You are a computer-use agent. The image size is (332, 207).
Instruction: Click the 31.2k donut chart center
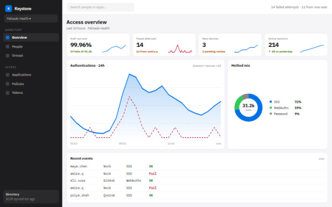[248, 107]
